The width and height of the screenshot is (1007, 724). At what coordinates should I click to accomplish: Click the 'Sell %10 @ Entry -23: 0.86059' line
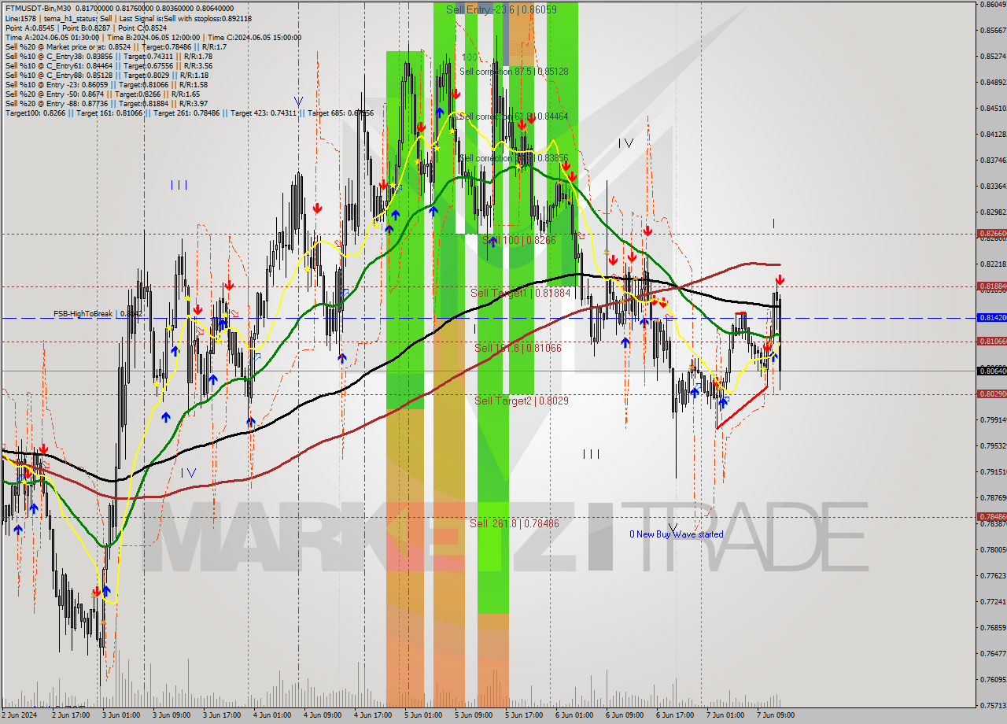point(106,84)
